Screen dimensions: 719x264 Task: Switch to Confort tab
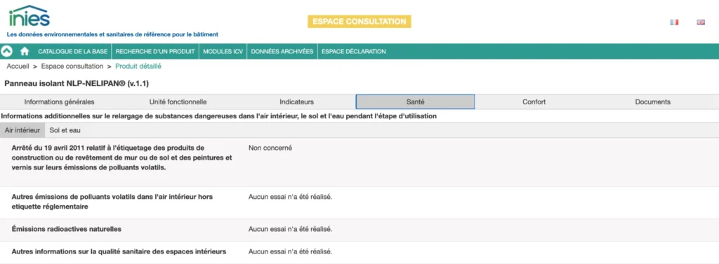(x=534, y=102)
